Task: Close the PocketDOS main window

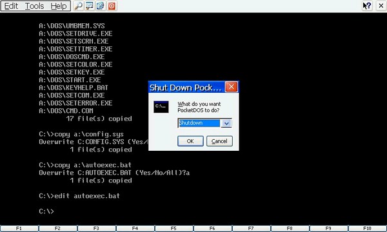Action: pyautogui.click(x=381, y=6)
